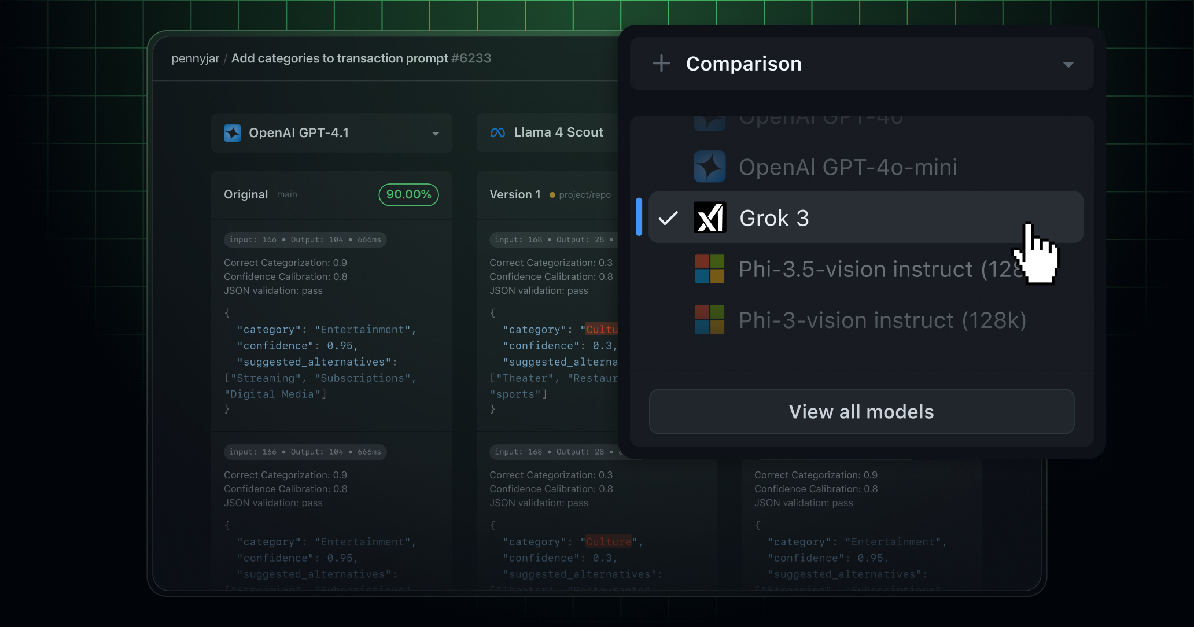Select Phi-3.5-vision instruct for comparison
This screenshot has width=1194, height=627.
click(x=839, y=268)
